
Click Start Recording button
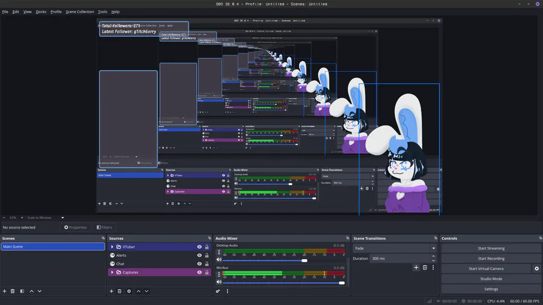491,259
